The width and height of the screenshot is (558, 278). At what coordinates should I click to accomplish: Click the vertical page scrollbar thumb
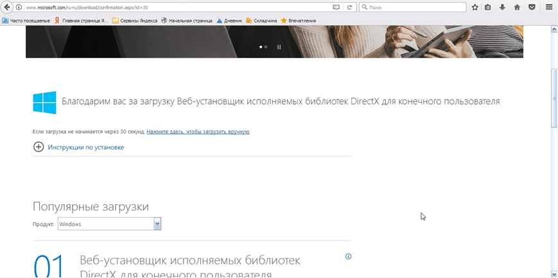[x=554, y=98]
